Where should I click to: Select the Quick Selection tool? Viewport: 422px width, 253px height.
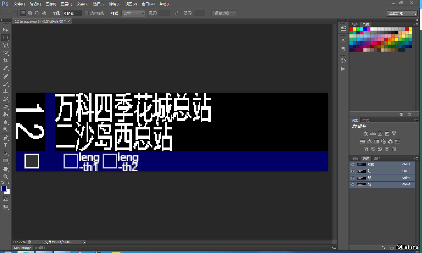[x=6, y=53]
